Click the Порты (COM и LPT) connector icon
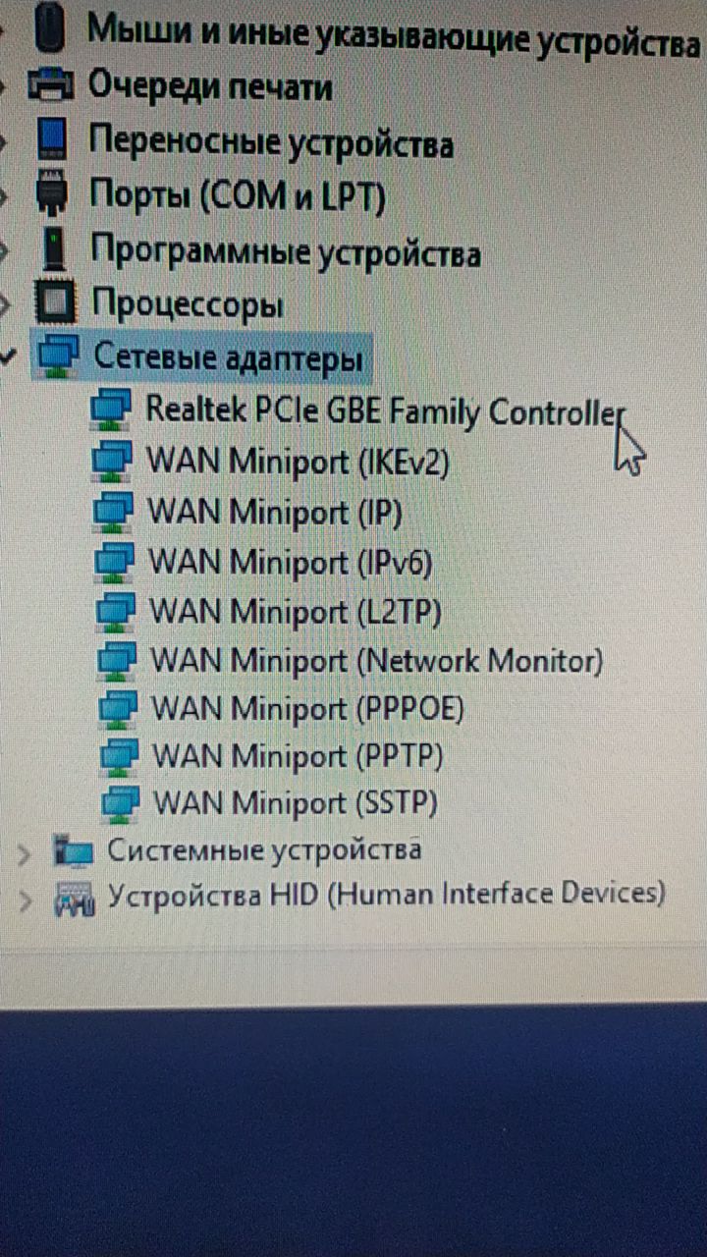 pyautogui.click(x=53, y=192)
